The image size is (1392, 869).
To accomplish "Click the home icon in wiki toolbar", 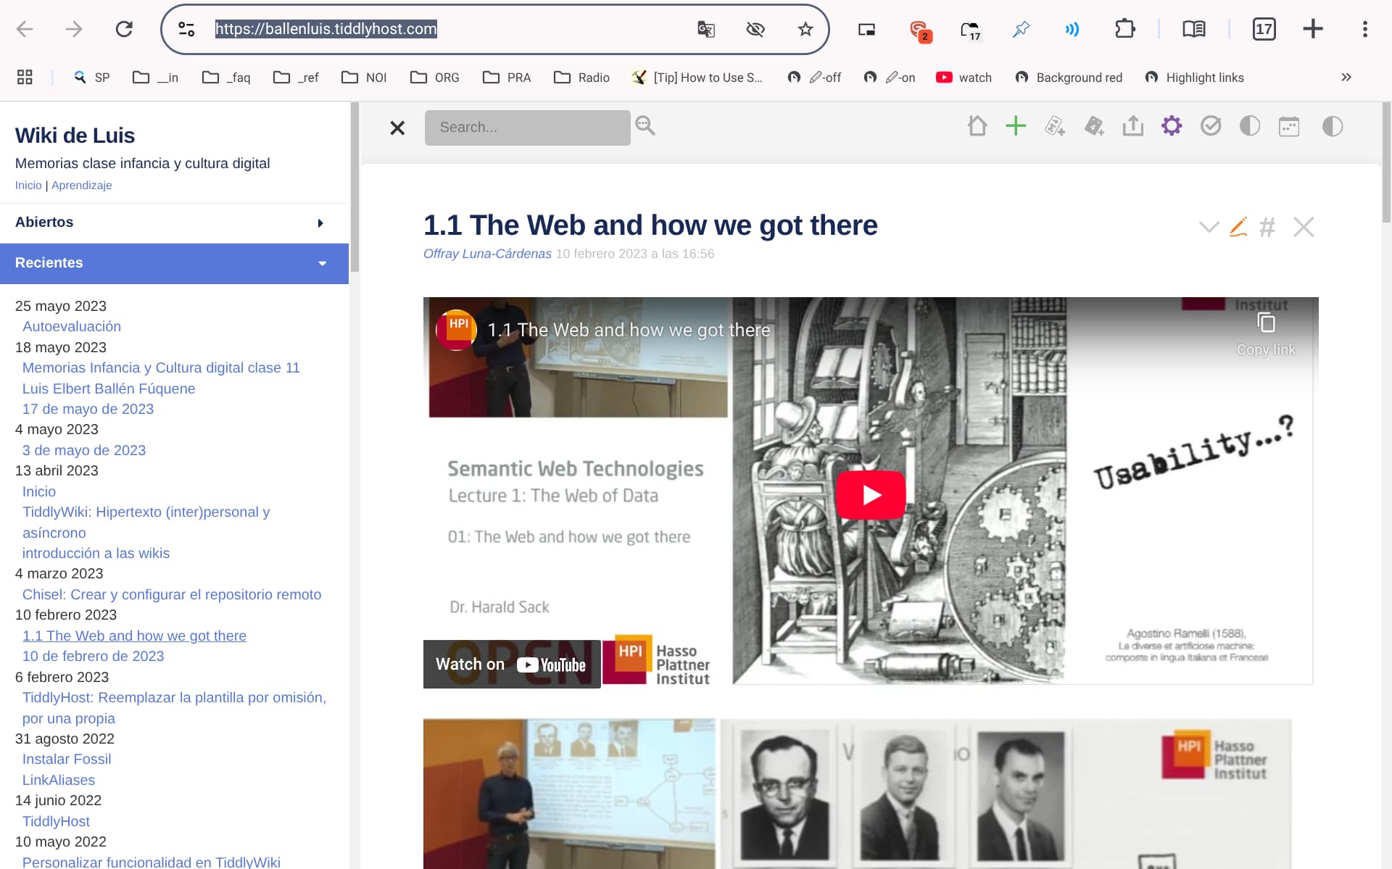I will click(x=977, y=127).
